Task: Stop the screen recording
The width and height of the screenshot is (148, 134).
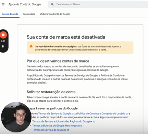Action: pos(3,35)
